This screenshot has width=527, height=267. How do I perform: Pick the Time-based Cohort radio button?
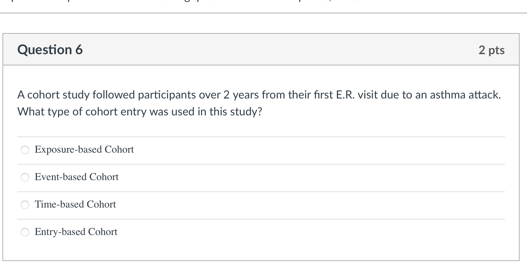(x=25, y=205)
